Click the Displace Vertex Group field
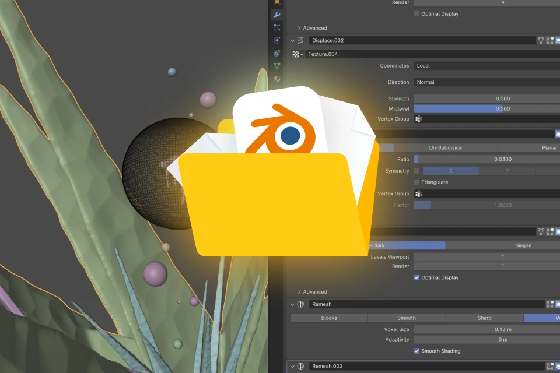The height and width of the screenshot is (373, 560). [487, 119]
